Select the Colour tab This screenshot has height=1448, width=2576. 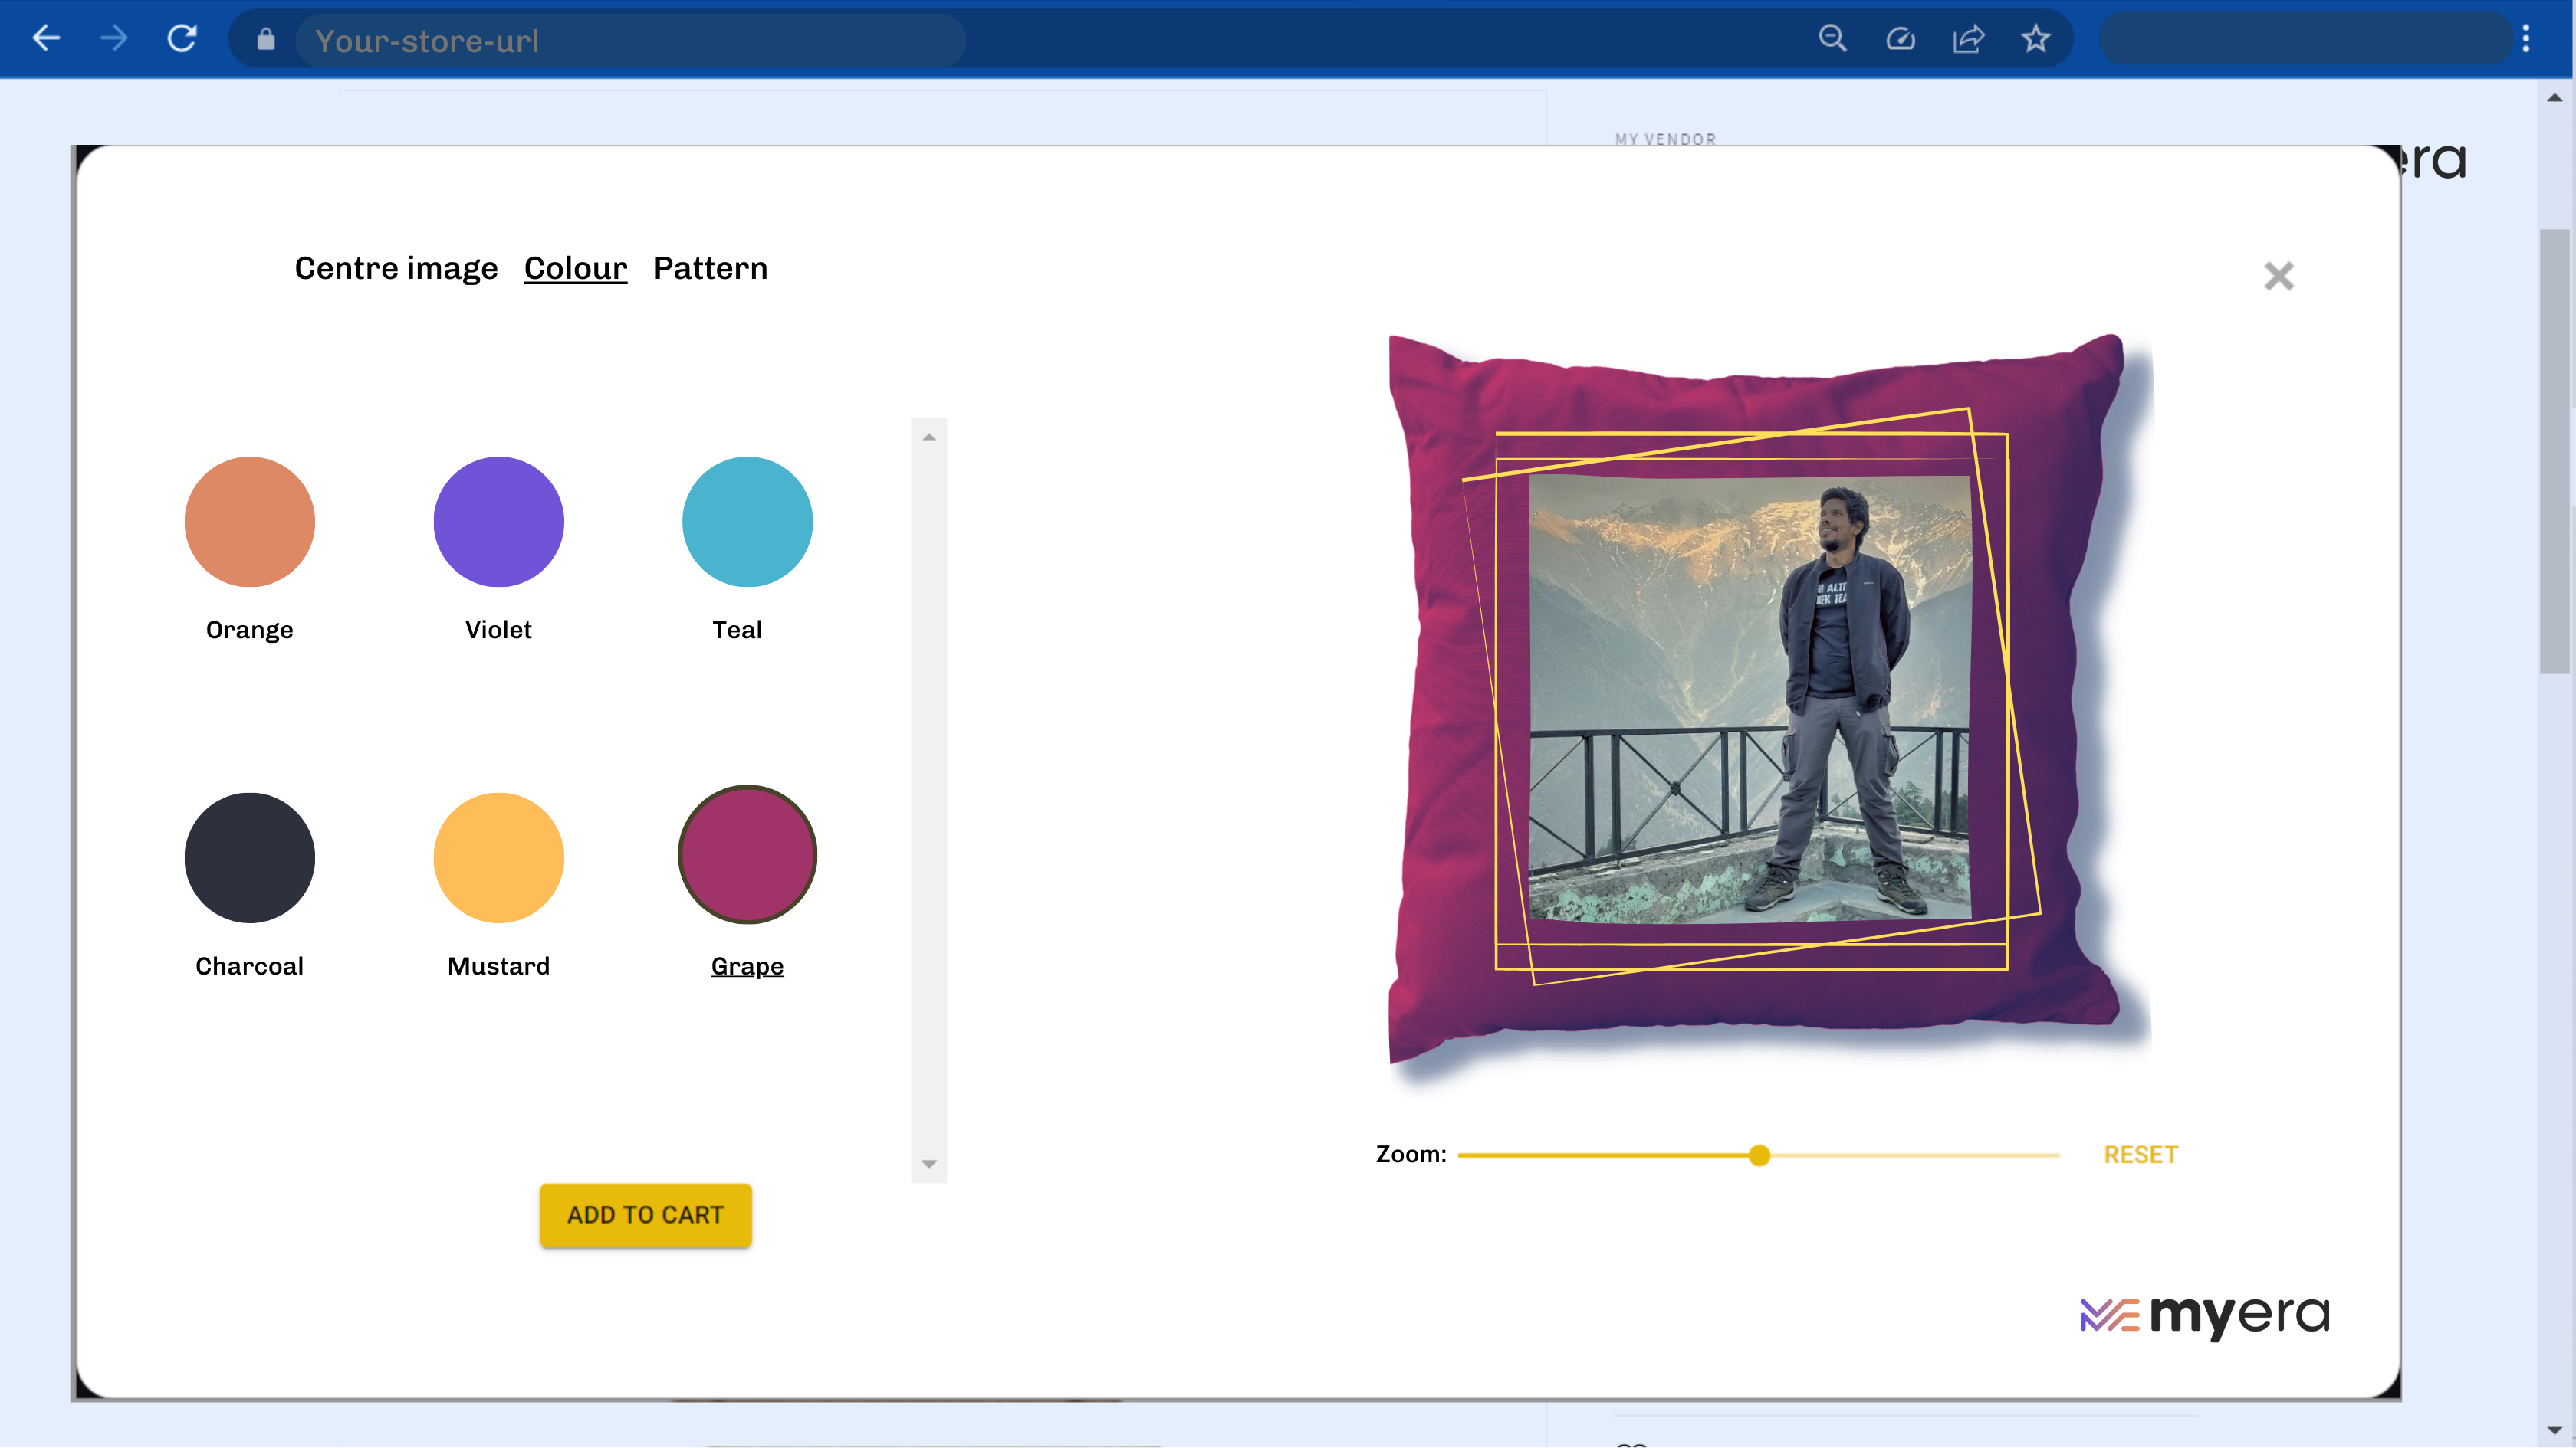[x=575, y=268]
